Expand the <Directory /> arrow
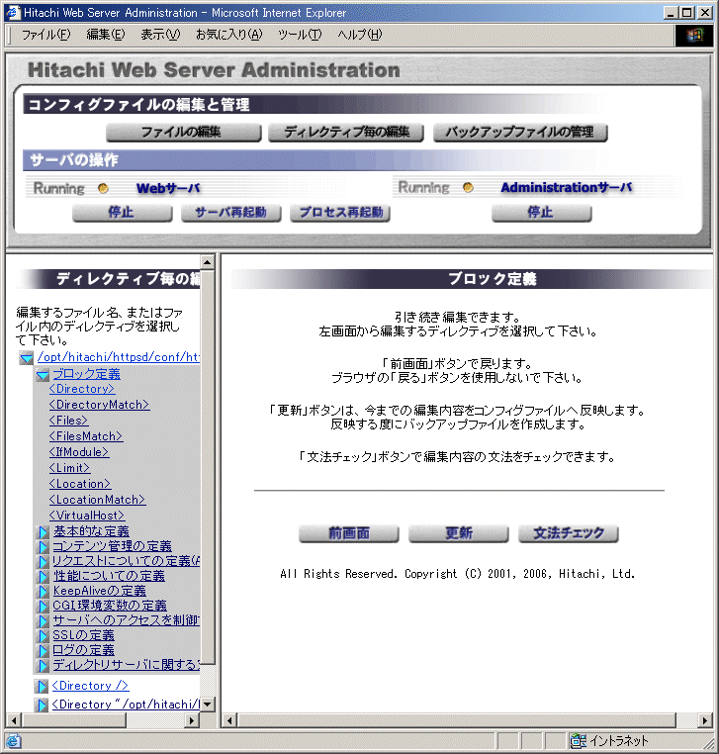The width and height of the screenshot is (719, 754). coord(43,686)
